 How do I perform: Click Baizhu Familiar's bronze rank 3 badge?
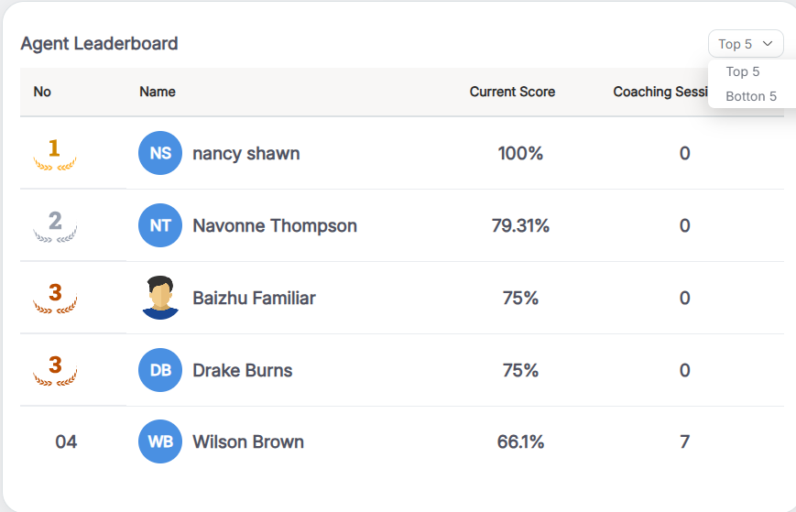point(55,298)
